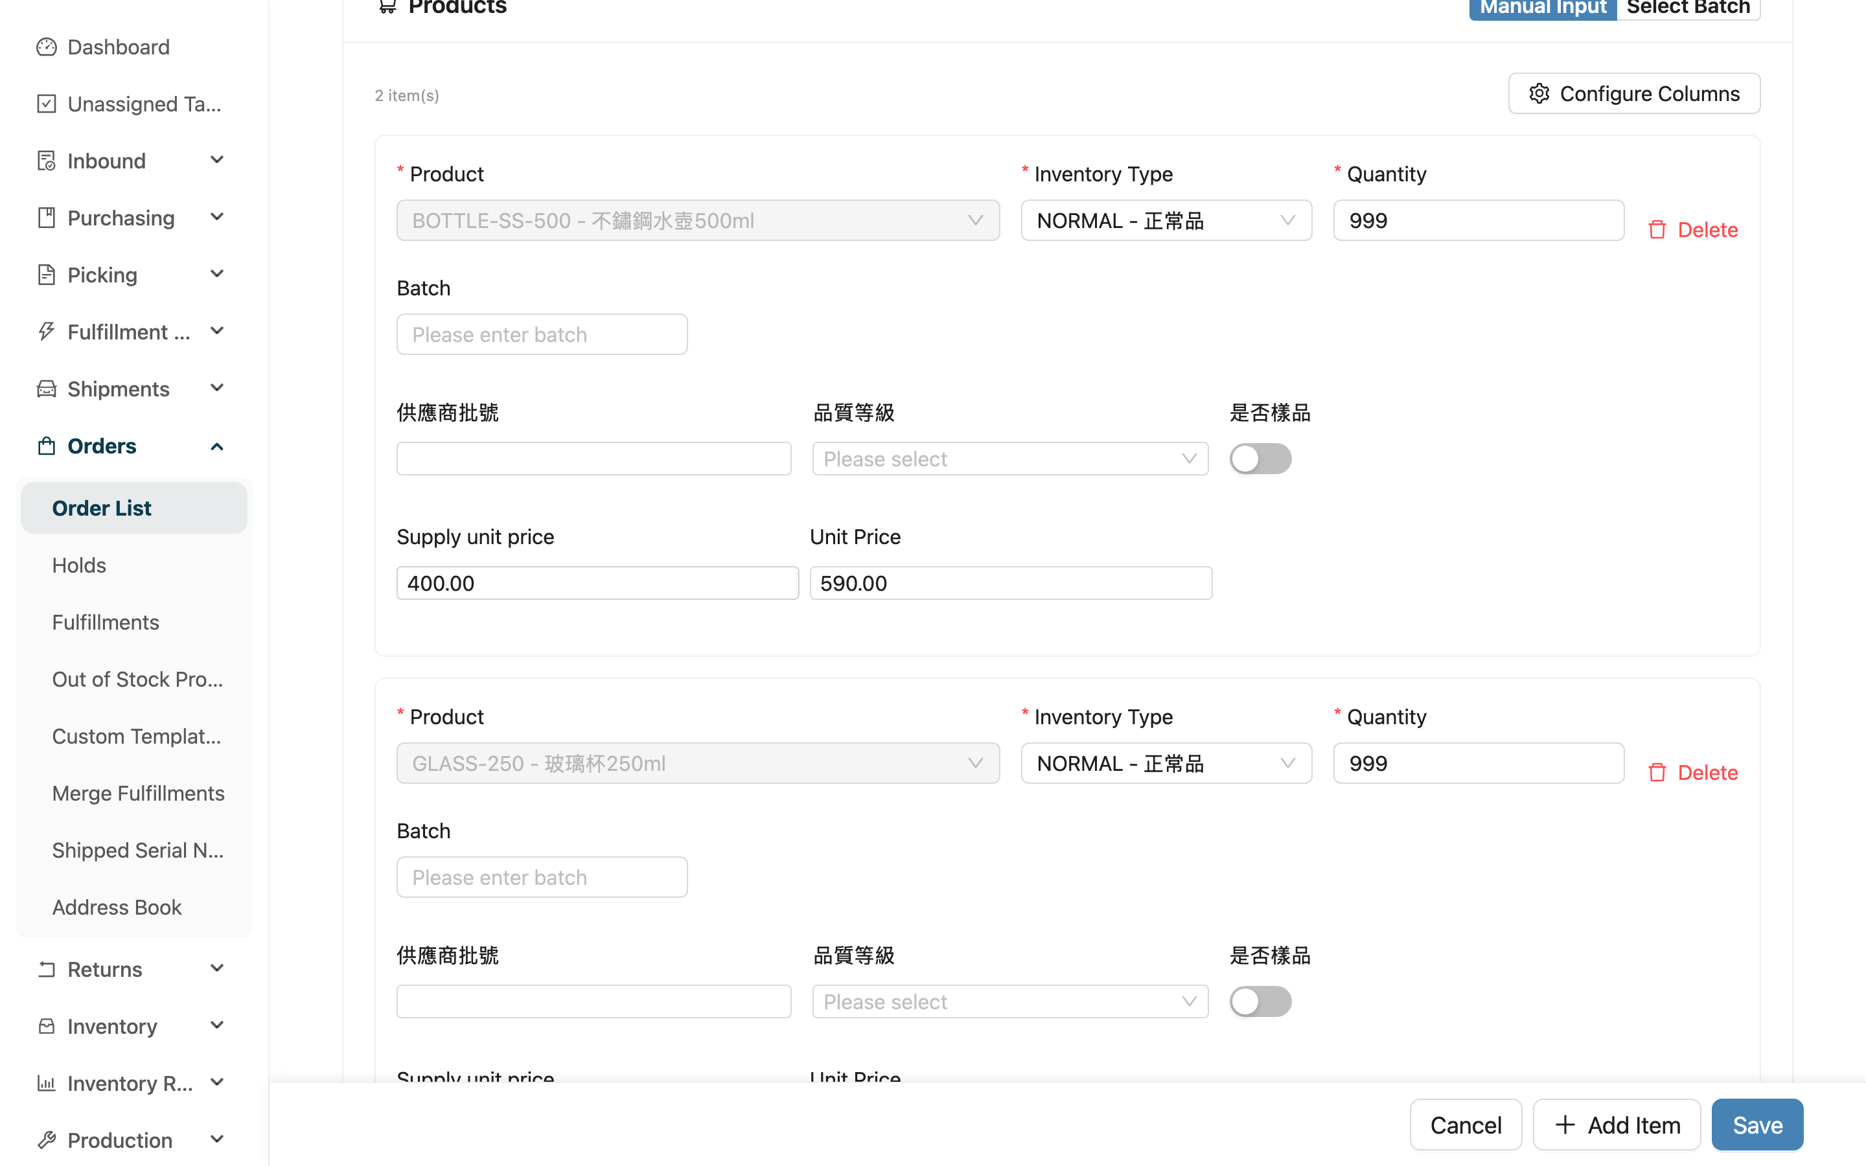
Task: Click the Save button
Action: 1757,1125
